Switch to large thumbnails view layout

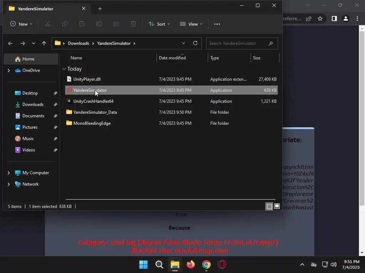tap(277, 206)
